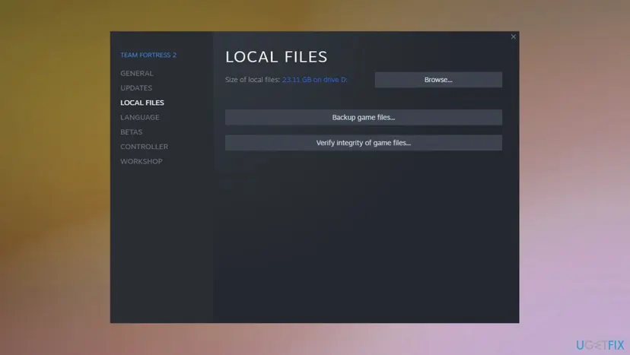630x355 pixels.
Task: Click the Team Fortress 2 title
Action: (148, 55)
